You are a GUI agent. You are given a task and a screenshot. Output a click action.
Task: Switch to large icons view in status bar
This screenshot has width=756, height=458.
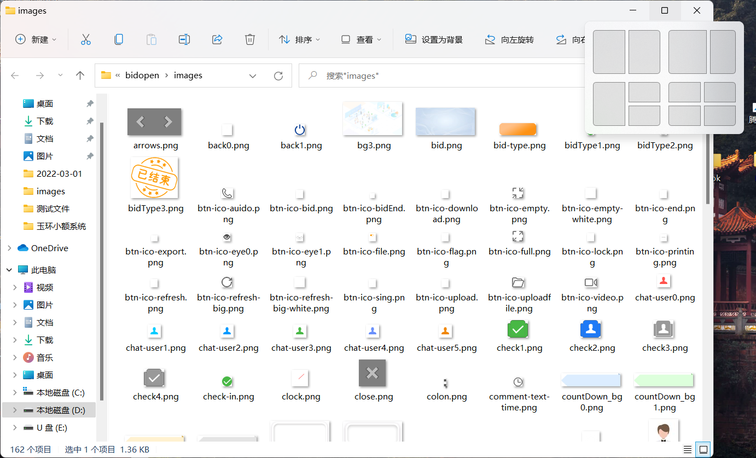tap(704, 449)
